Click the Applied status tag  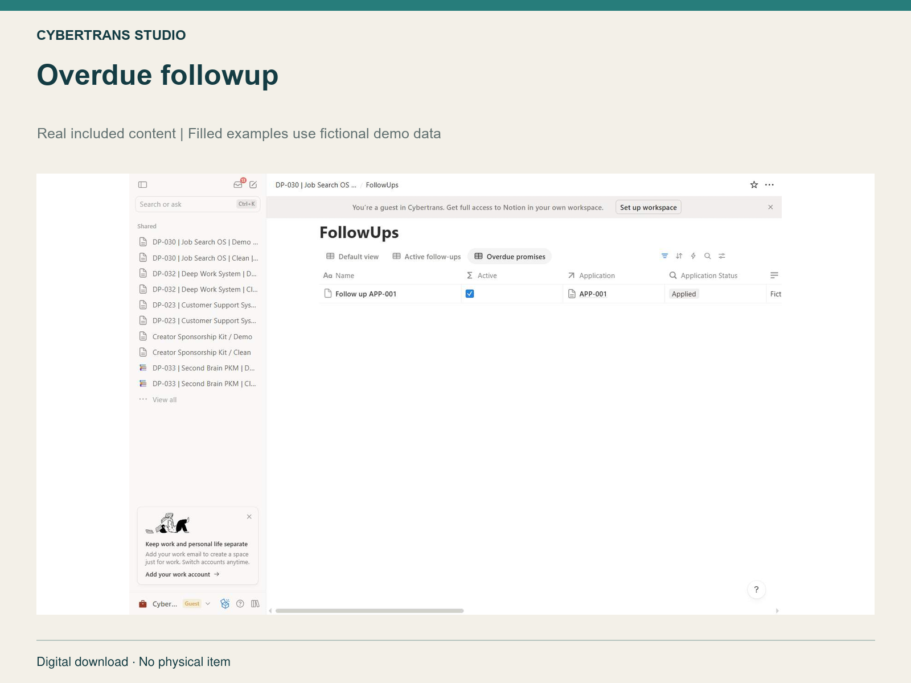(x=684, y=294)
